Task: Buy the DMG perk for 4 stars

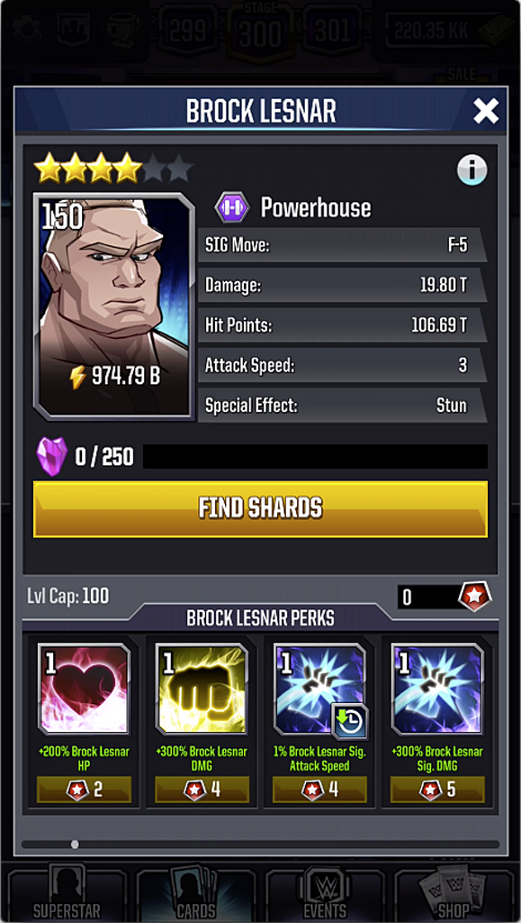Action: [202, 790]
